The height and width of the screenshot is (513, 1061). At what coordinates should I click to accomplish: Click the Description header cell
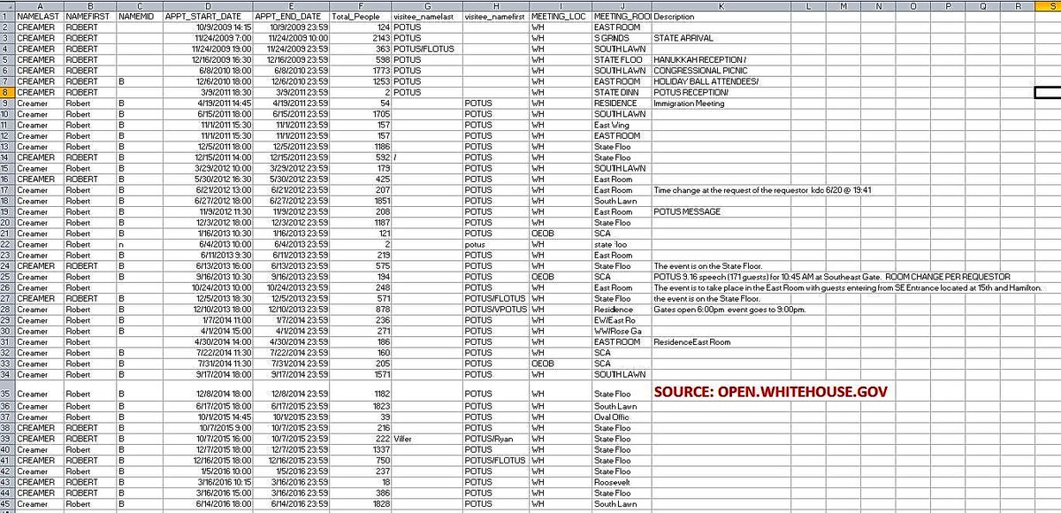click(721, 17)
